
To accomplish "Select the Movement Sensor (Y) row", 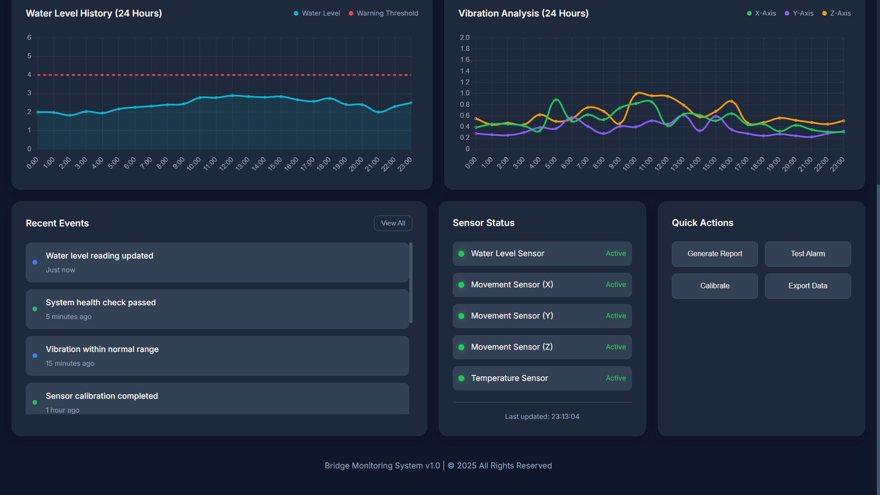I will 542,316.
